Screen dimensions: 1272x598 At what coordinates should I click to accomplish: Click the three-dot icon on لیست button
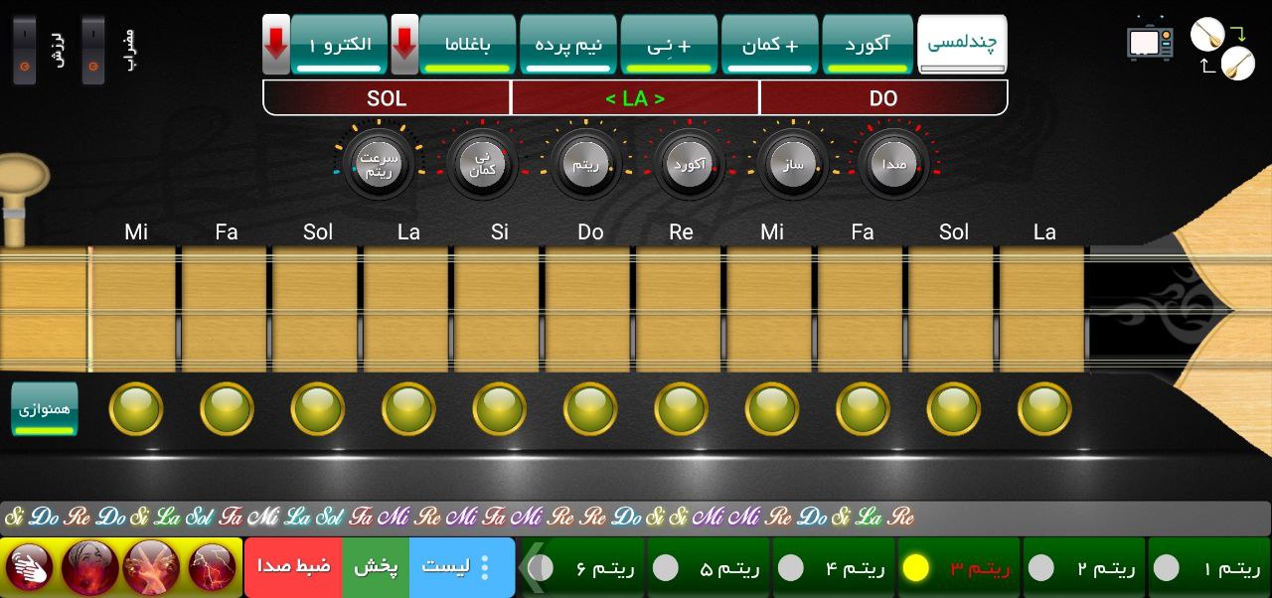point(485,567)
